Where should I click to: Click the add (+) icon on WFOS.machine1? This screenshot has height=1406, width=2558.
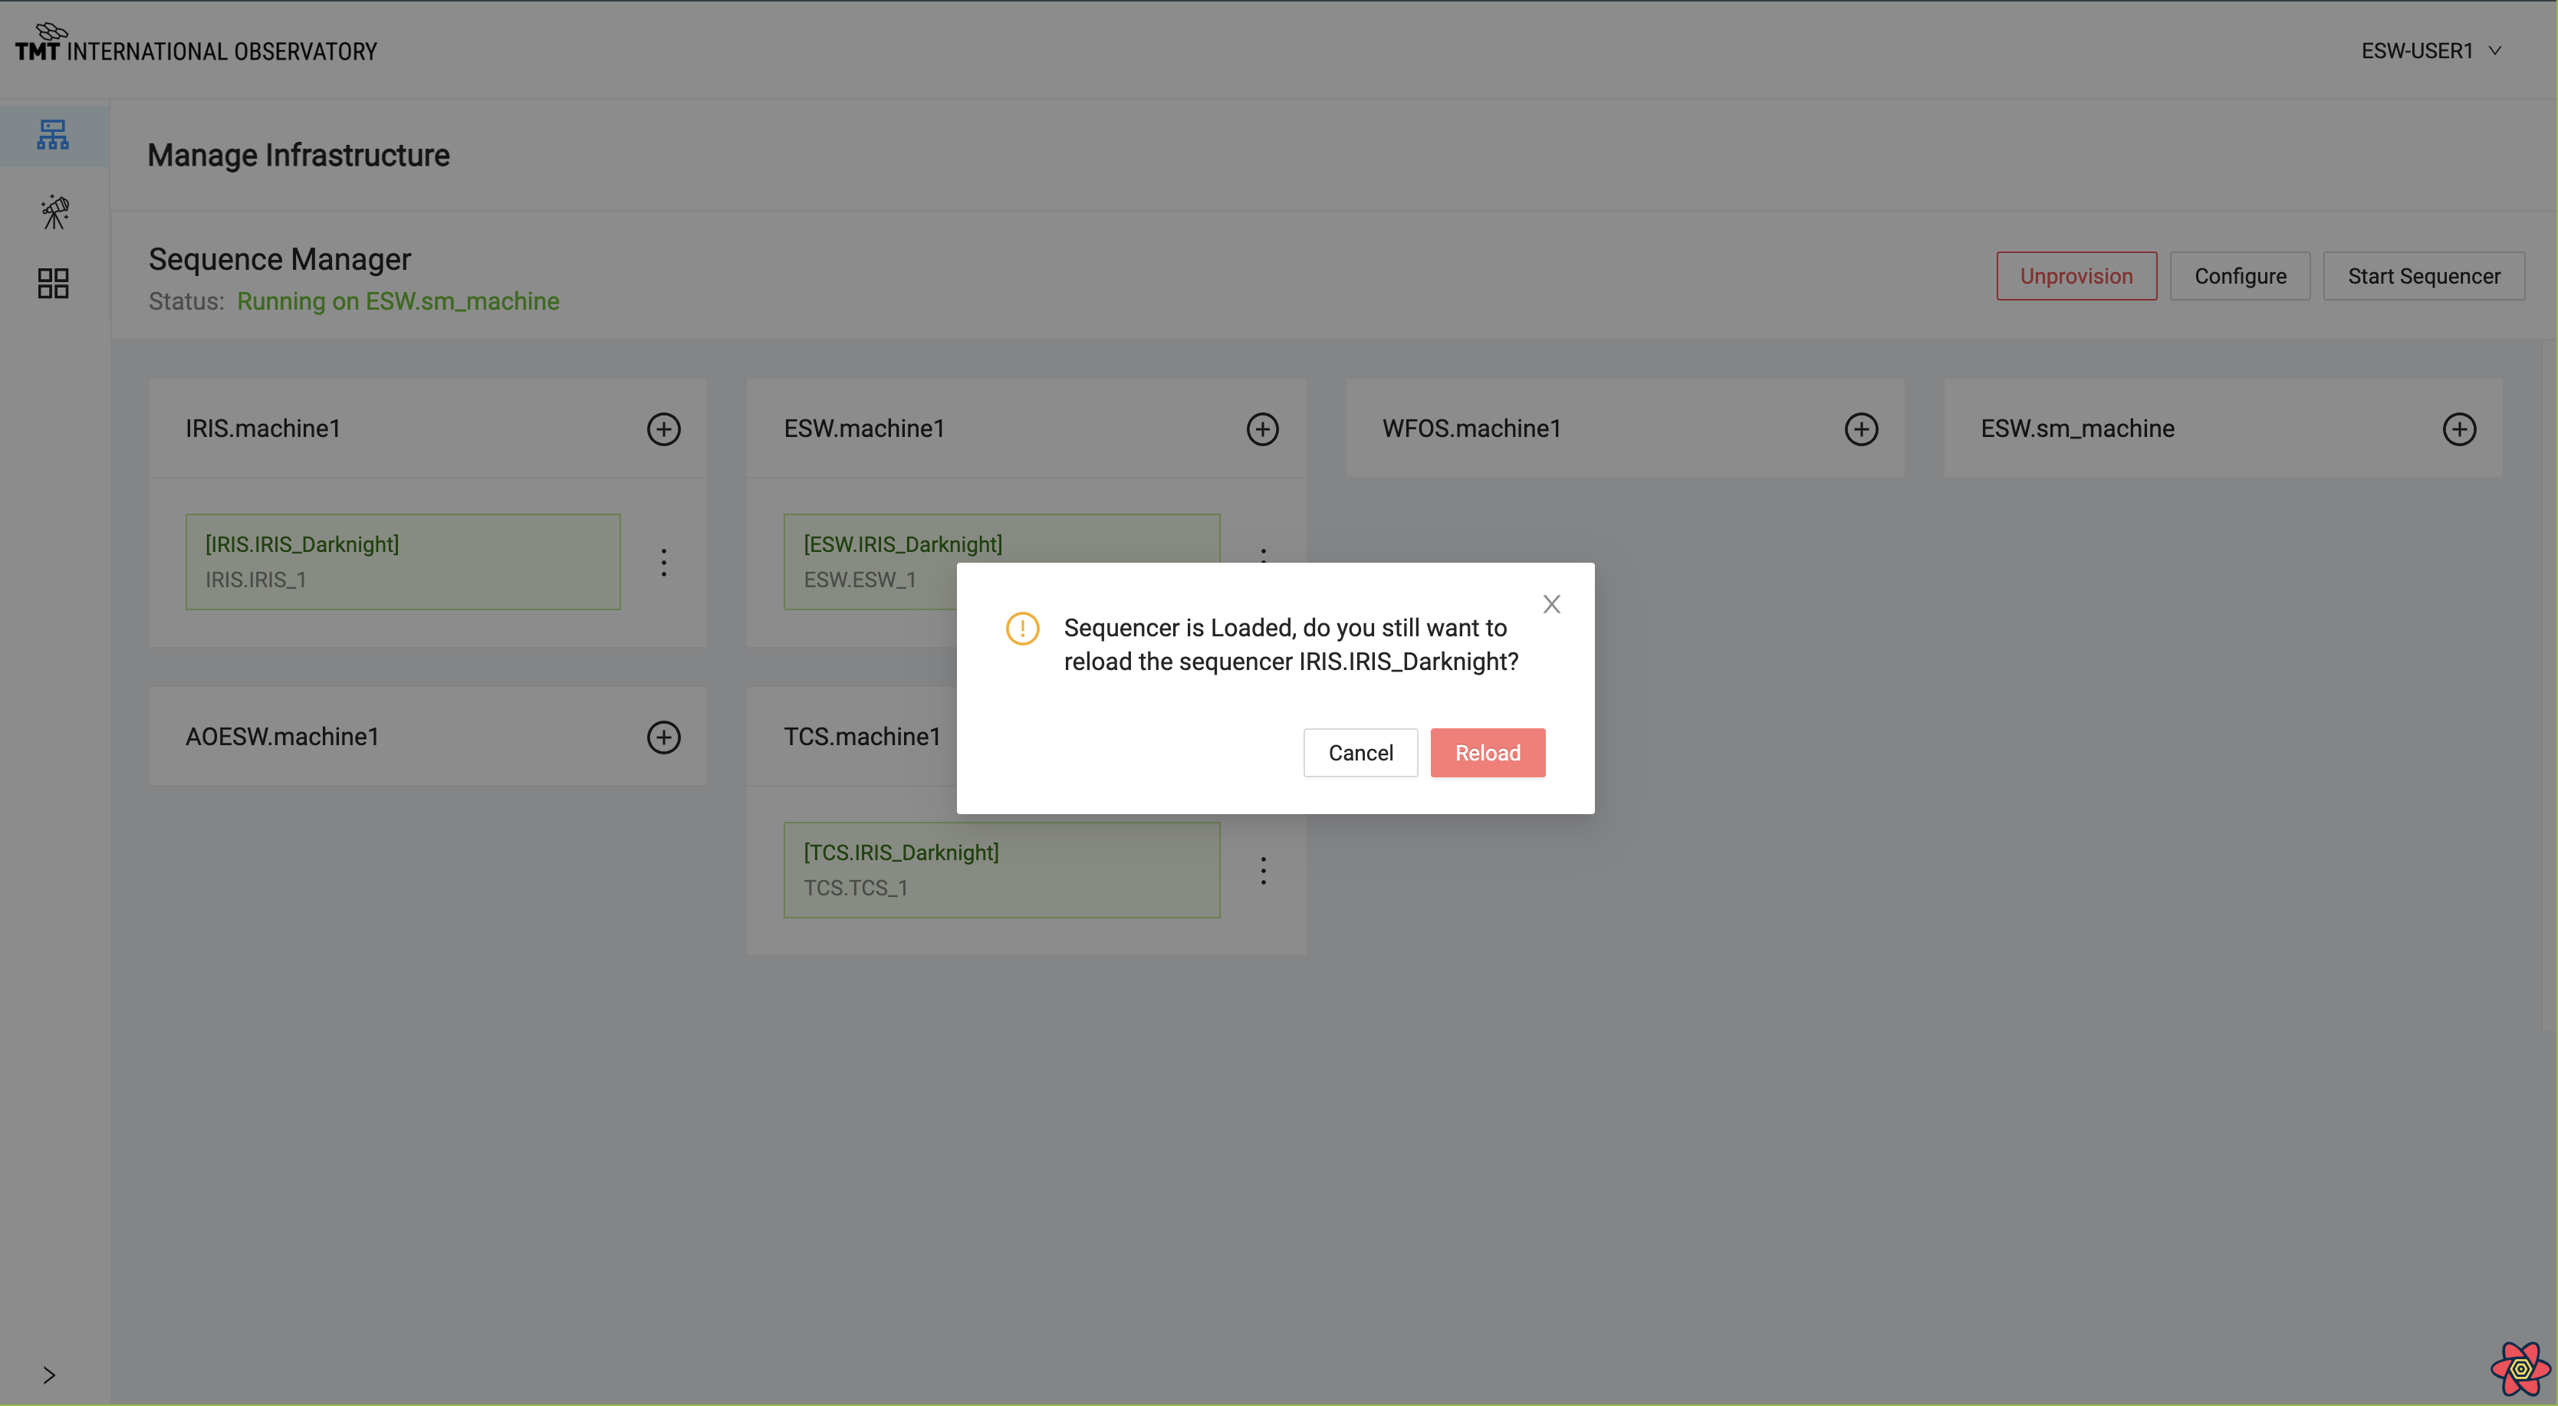(1860, 428)
